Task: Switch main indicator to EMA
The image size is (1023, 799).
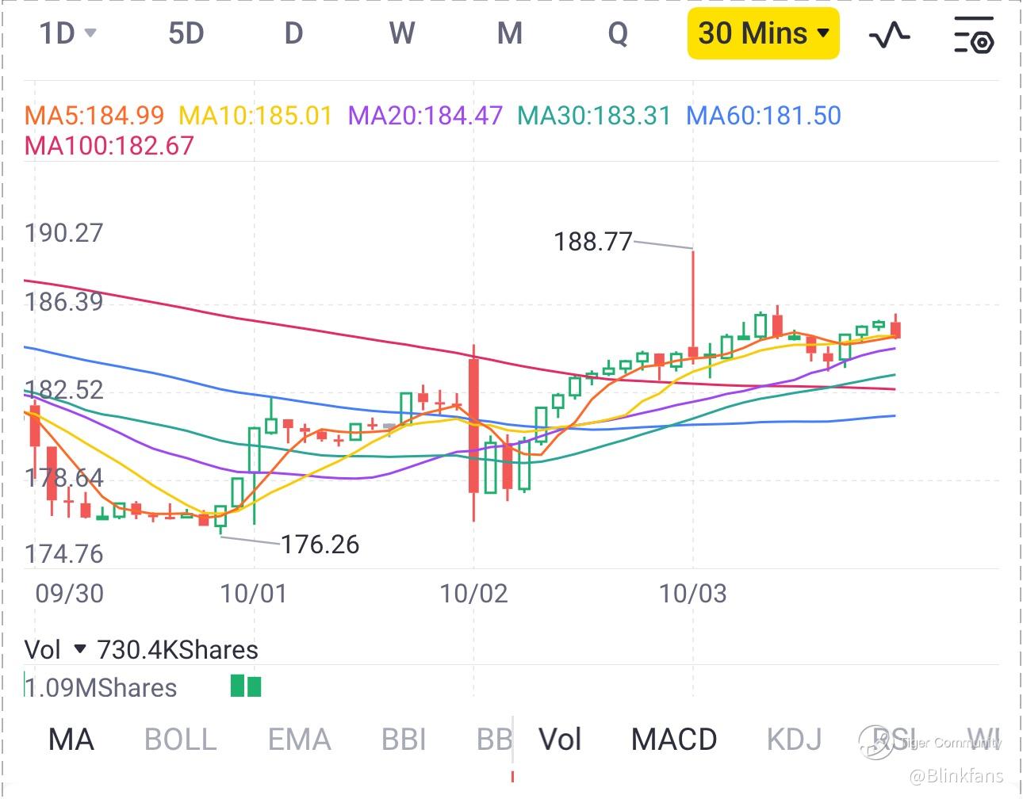Action: click(299, 740)
